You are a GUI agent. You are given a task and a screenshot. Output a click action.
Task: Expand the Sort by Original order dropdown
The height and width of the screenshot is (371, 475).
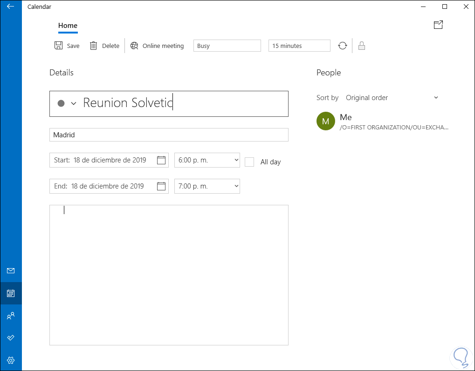392,98
